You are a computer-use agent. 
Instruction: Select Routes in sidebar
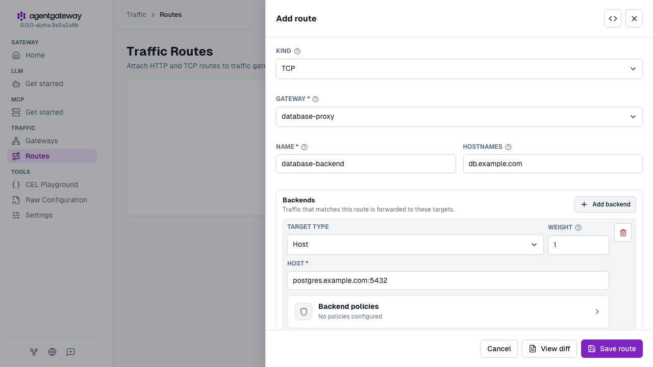tap(52, 156)
